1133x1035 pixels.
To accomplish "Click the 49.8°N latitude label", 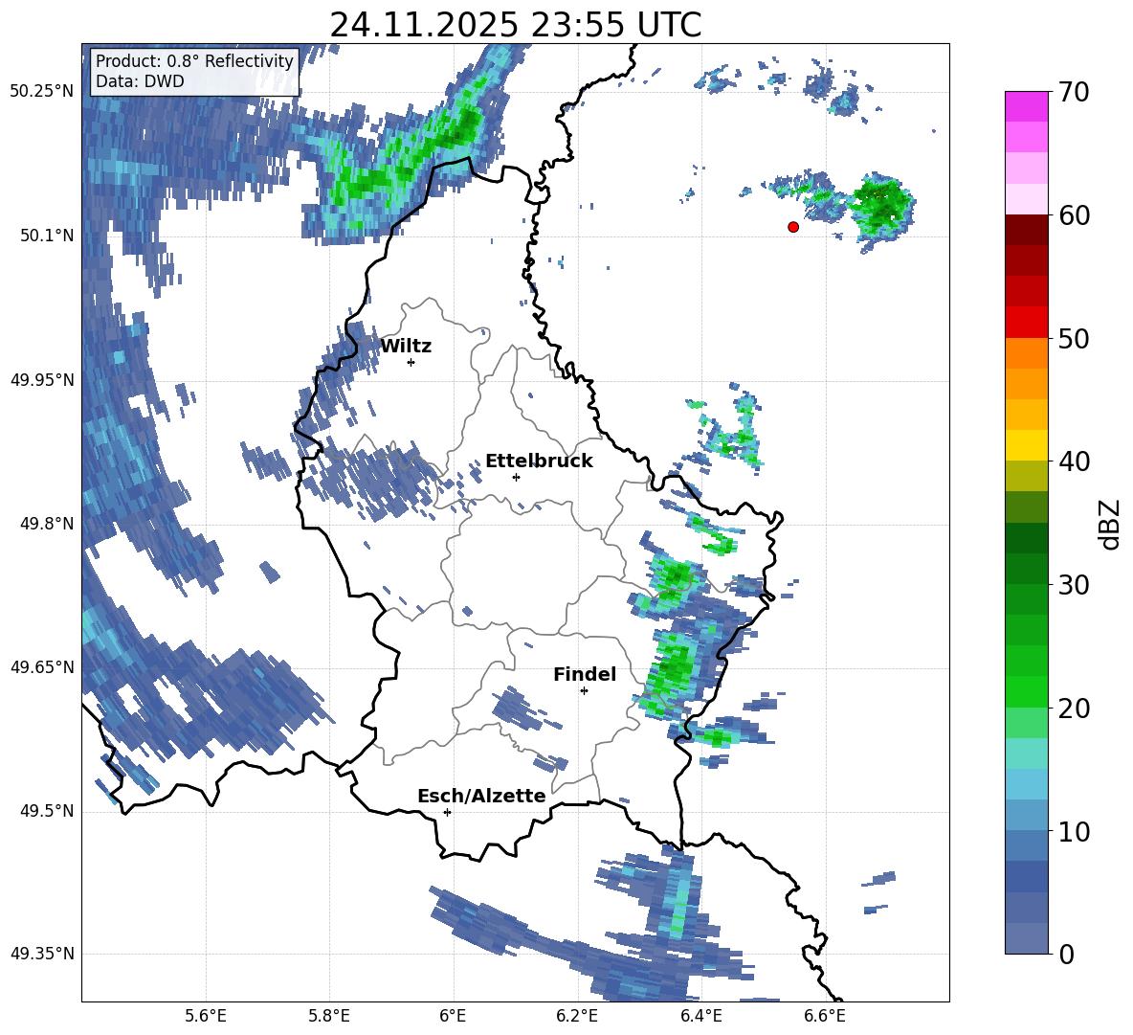I will [46, 524].
